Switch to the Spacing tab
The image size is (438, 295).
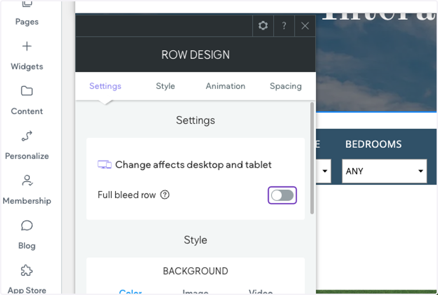coord(286,86)
